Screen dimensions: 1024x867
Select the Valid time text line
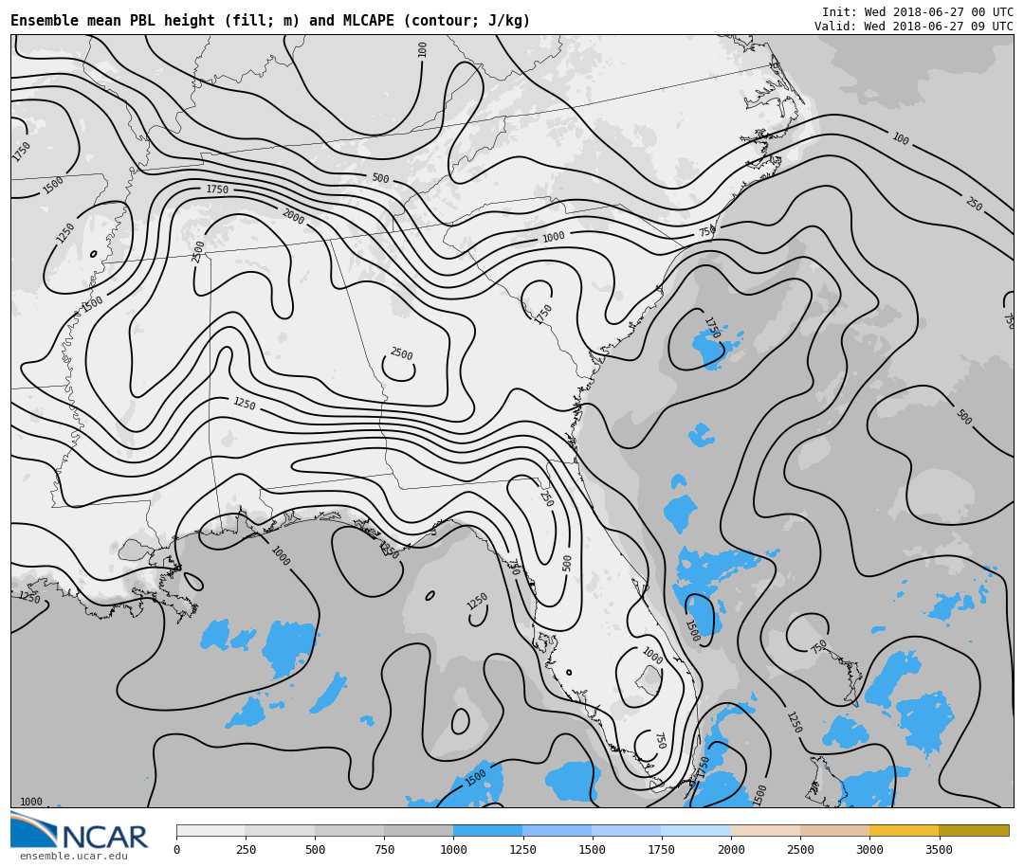pyautogui.click(x=913, y=27)
